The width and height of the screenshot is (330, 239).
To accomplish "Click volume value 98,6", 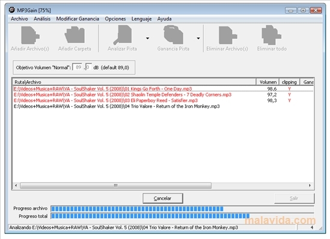I will point(272,89).
